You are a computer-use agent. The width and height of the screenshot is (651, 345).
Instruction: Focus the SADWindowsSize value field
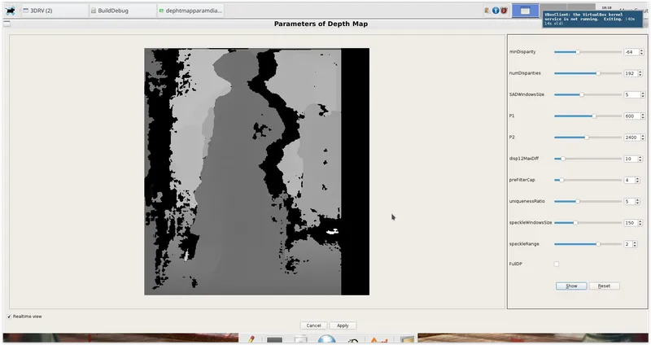click(x=632, y=94)
